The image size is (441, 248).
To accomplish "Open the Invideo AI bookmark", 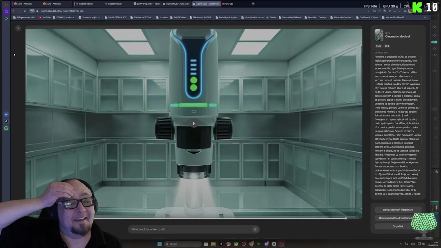I will point(394,17).
